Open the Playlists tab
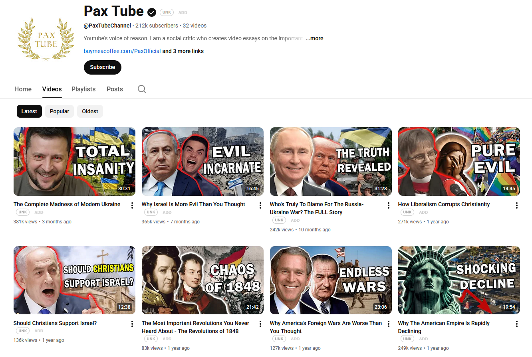 (x=83, y=89)
